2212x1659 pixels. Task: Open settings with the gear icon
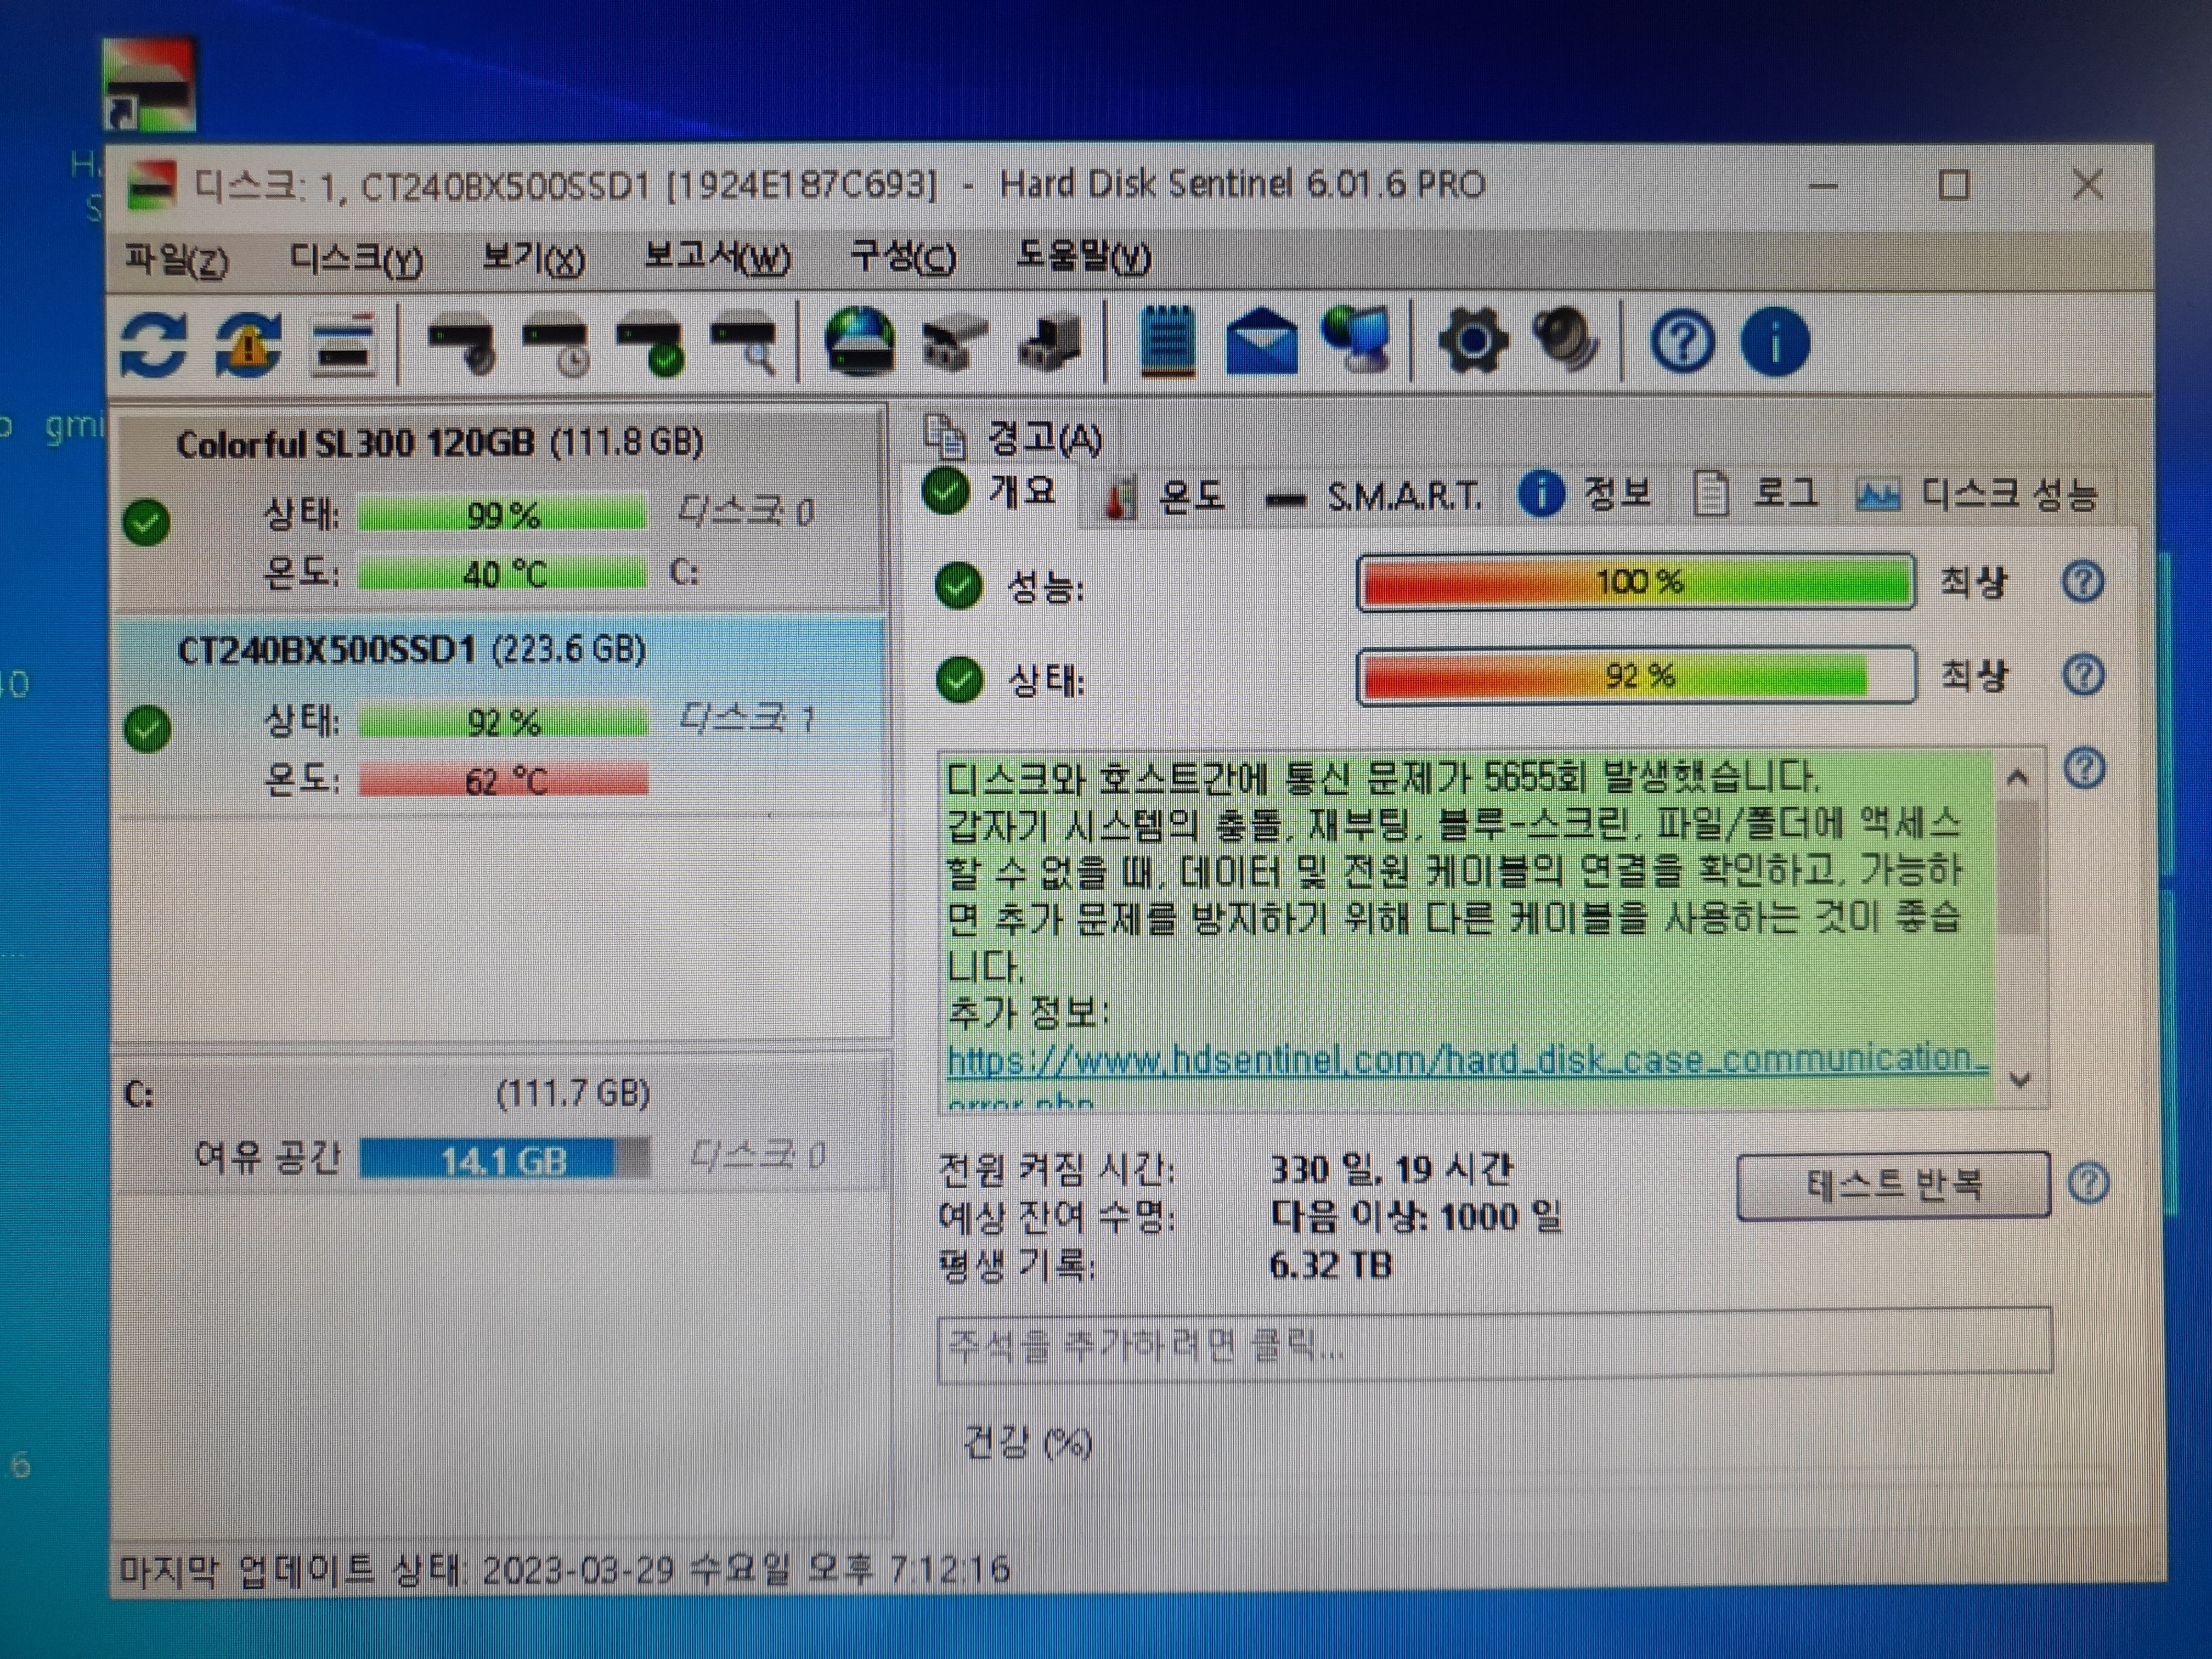tap(1472, 342)
